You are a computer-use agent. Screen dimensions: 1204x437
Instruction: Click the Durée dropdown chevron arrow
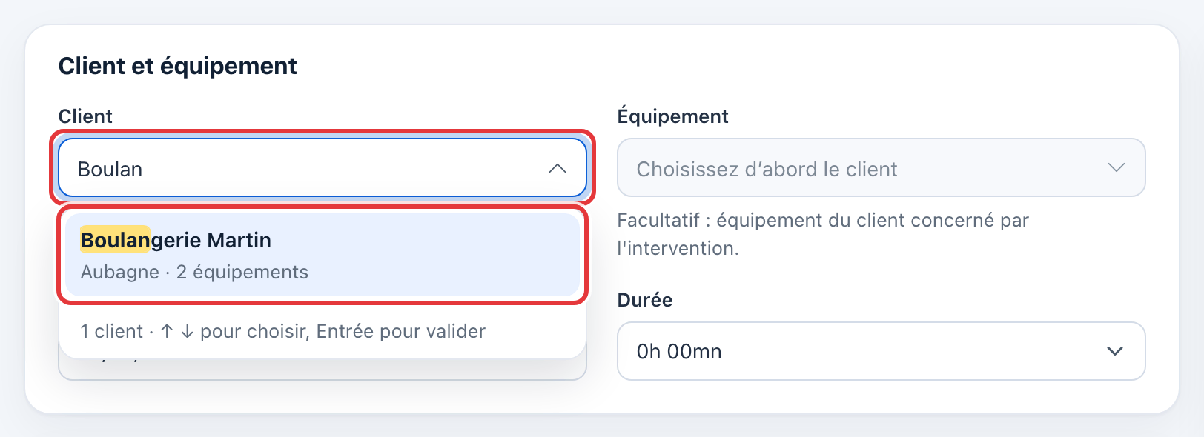pyautogui.click(x=1115, y=351)
